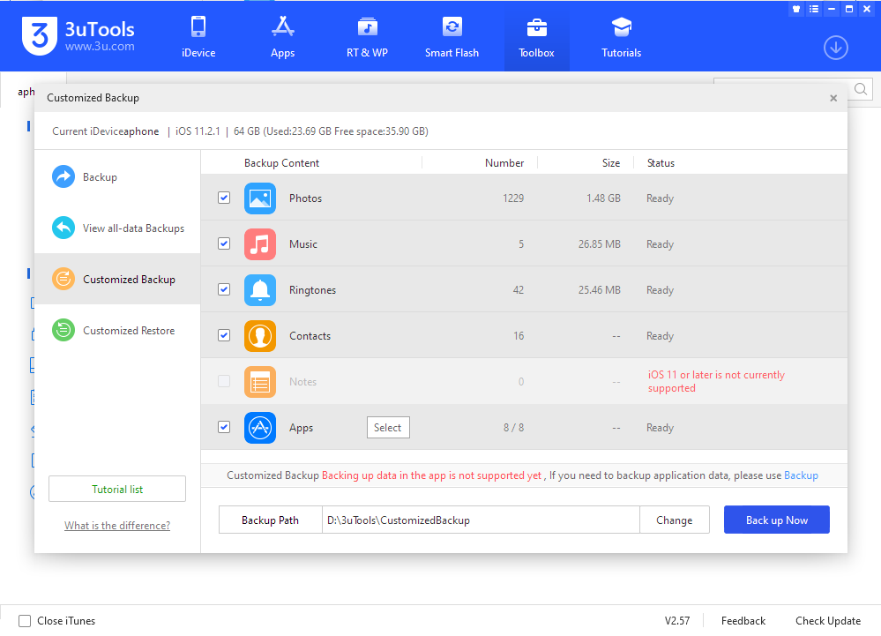Screen dimensions: 881x636
Task: Click the Music icon in backup list
Action: click(259, 244)
